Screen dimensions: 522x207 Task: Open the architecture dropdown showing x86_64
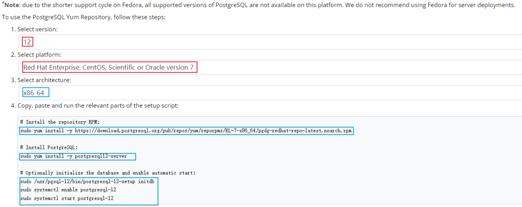tap(270, 92)
